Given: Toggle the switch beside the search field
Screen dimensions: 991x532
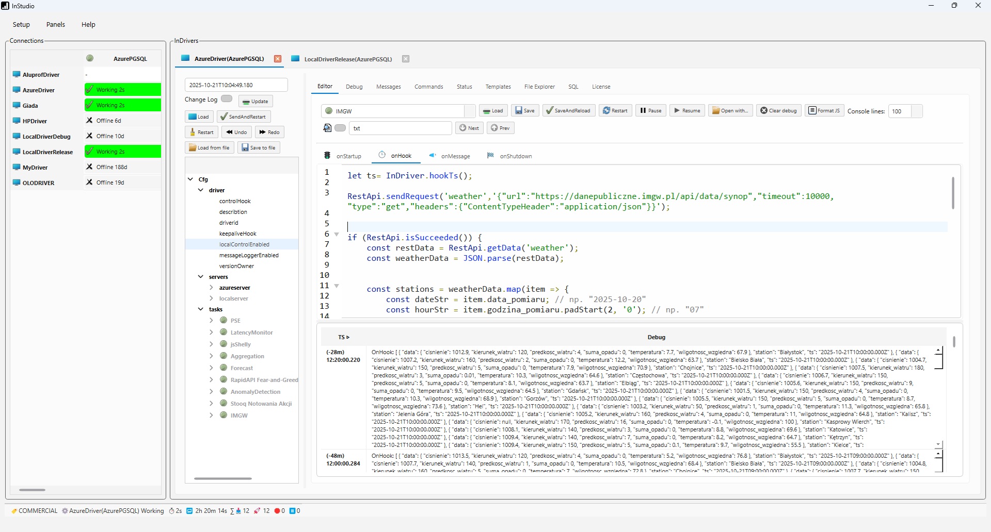Looking at the screenshot, I should click(340, 128).
